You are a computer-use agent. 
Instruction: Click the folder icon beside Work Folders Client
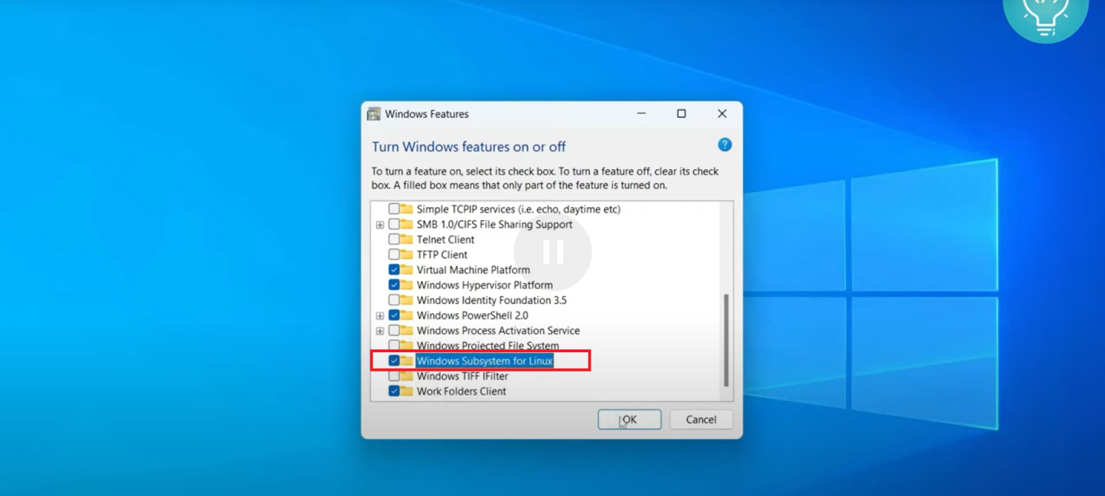[x=407, y=391]
